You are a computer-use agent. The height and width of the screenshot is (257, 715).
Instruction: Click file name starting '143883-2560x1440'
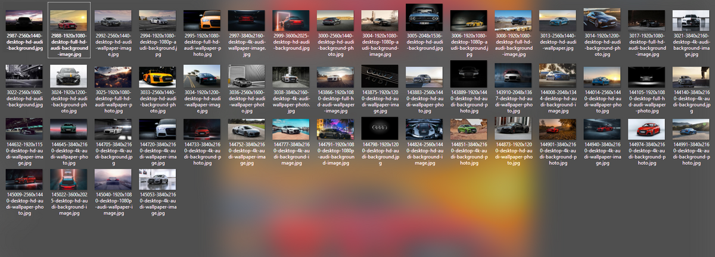[425, 102]
